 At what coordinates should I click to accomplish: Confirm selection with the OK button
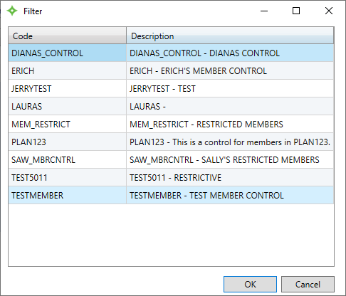coord(250,284)
